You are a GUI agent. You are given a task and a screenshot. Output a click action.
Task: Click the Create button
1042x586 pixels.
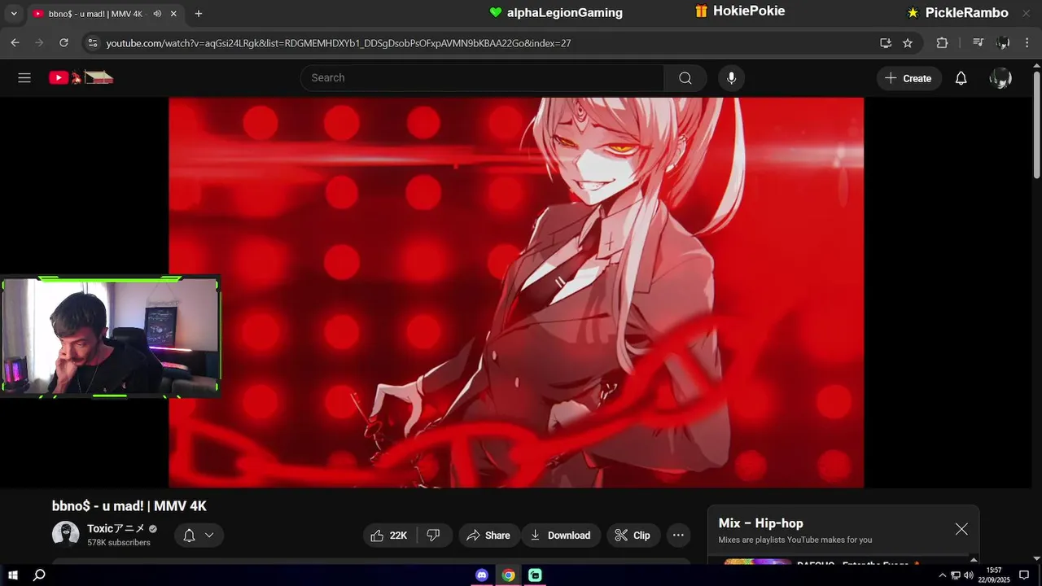point(909,78)
